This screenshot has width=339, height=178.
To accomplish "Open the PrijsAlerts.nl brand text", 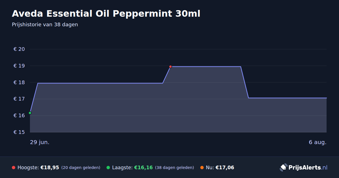I will click(x=308, y=167).
